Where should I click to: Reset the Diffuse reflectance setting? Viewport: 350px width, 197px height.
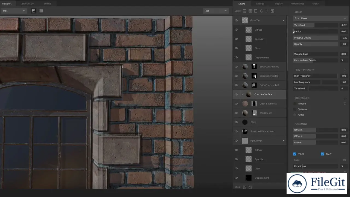345,104
